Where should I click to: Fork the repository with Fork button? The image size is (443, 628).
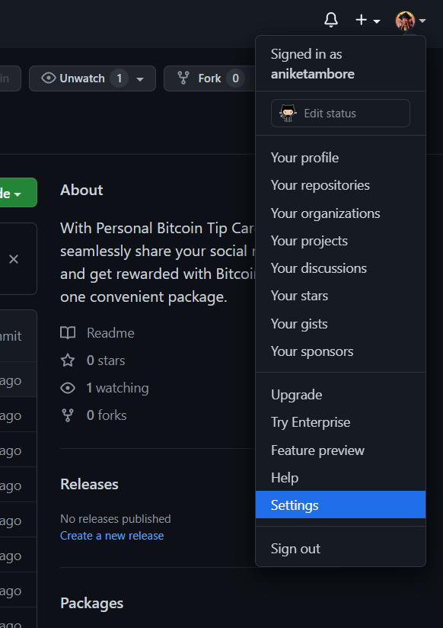click(209, 78)
